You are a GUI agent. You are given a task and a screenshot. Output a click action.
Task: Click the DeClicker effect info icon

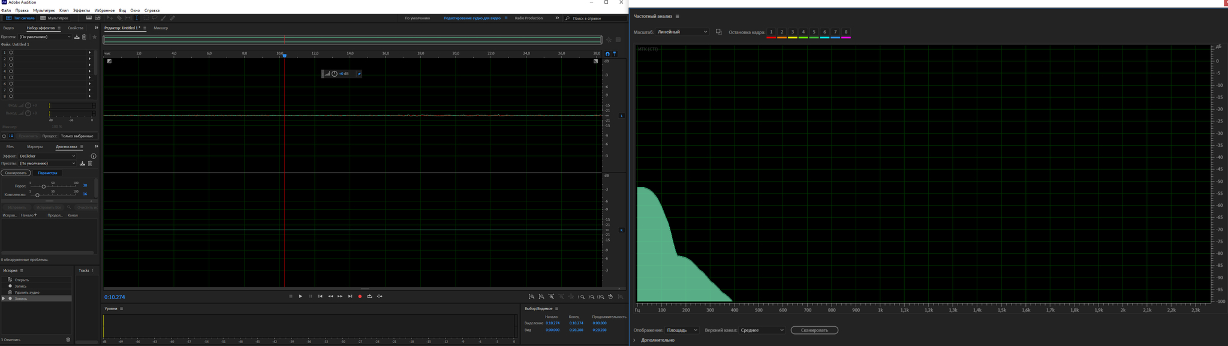[94, 156]
